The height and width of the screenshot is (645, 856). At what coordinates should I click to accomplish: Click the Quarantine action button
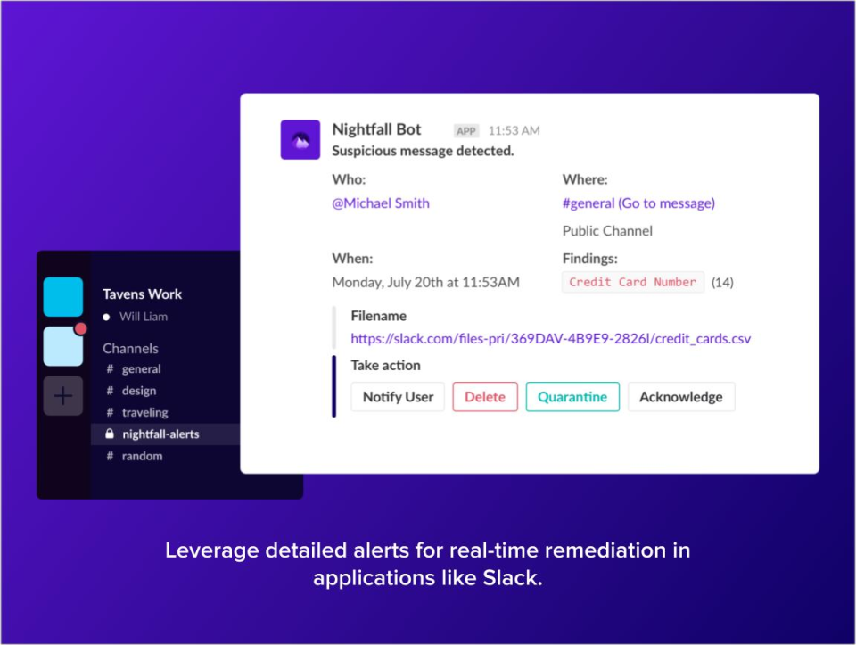point(572,396)
